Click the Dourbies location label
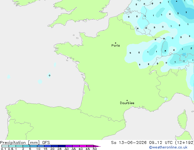Viewport: 194px width, 150px height. 127,103
